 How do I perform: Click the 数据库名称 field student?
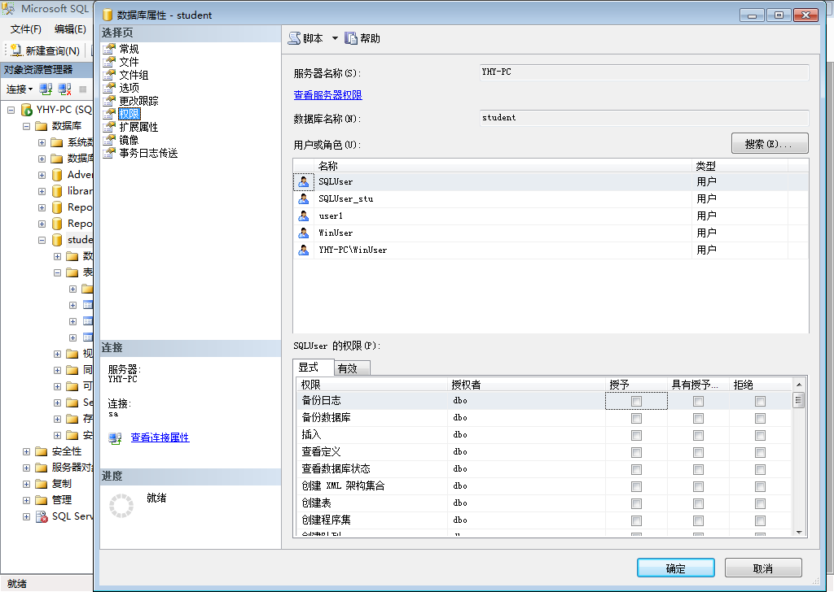(644, 118)
